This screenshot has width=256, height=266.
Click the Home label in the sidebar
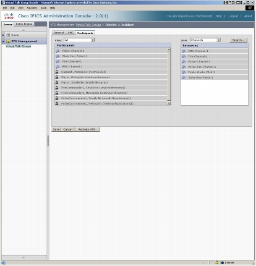click(x=15, y=35)
